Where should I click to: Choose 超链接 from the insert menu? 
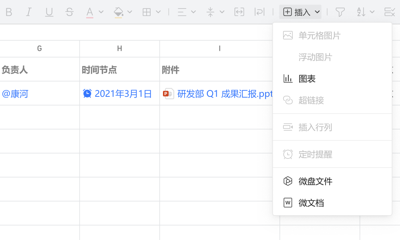pyautogui.click(x=332, y=100)
